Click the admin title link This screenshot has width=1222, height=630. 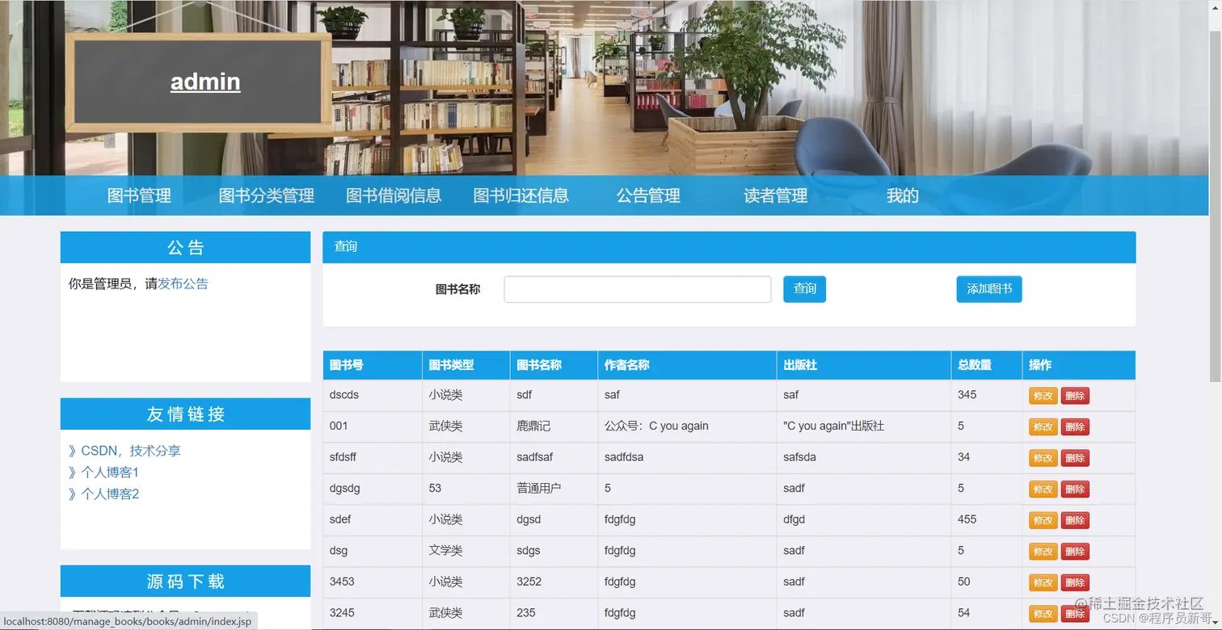[x=205, y=82]
